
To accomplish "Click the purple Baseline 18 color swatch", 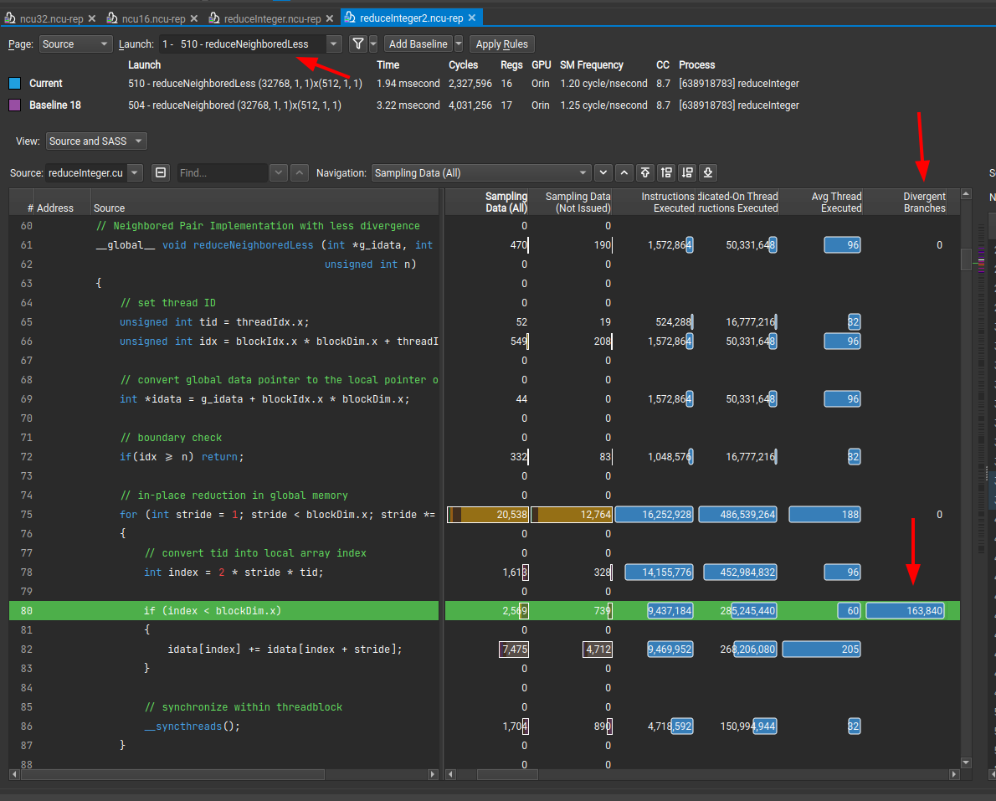I will pos(14,105).
